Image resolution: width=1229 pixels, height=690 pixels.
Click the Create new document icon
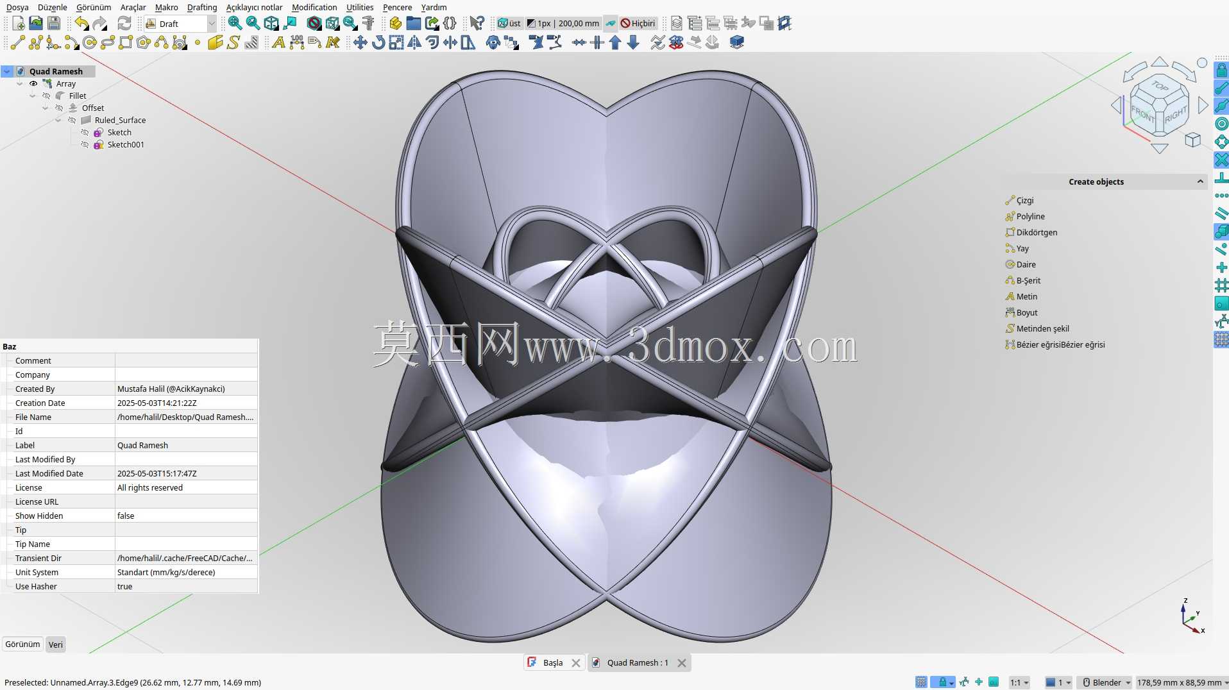point(18,24)
